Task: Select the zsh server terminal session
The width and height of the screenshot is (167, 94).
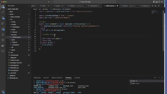Action: pos(146,84)
